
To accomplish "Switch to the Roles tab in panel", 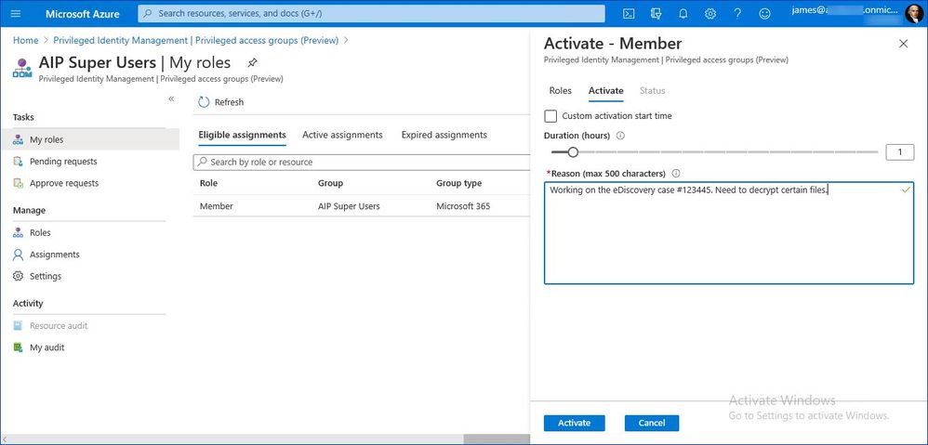I will pyautogui.click(x=561, y=90).
